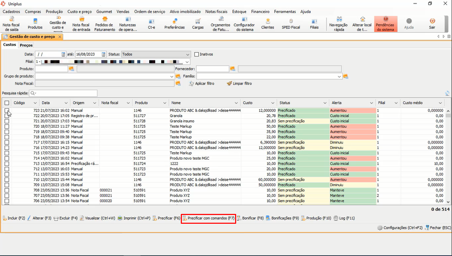Image resolution: width=452 pixels, height=256 pixels.
Task: Open the Status column filter arrow
Action: 324,103
